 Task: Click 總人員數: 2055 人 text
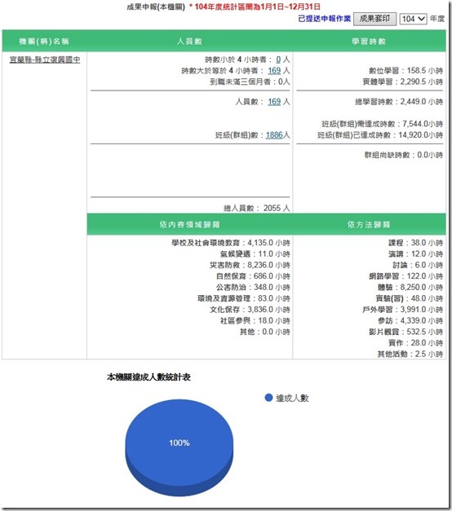pos(256,209)
